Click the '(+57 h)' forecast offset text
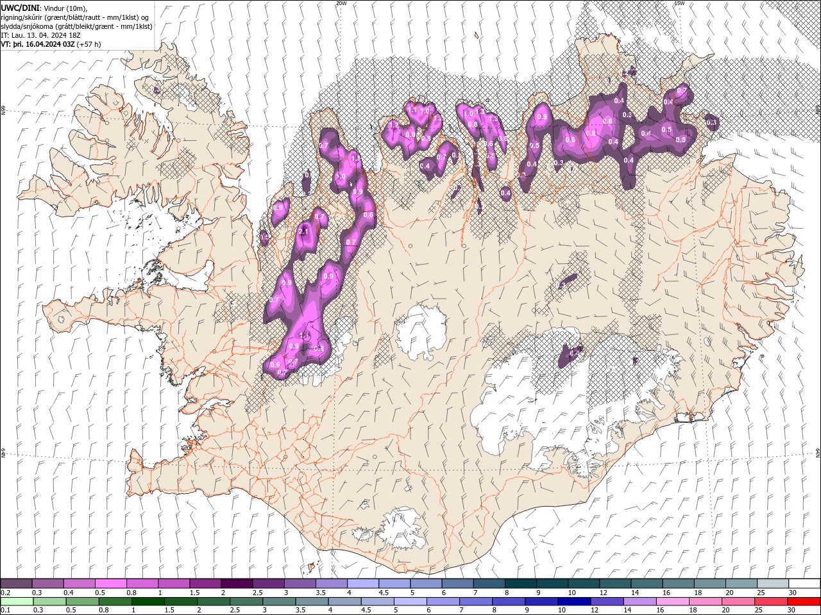Image resolution: width=821 pixels, height=615 pixels. point(89,44)
